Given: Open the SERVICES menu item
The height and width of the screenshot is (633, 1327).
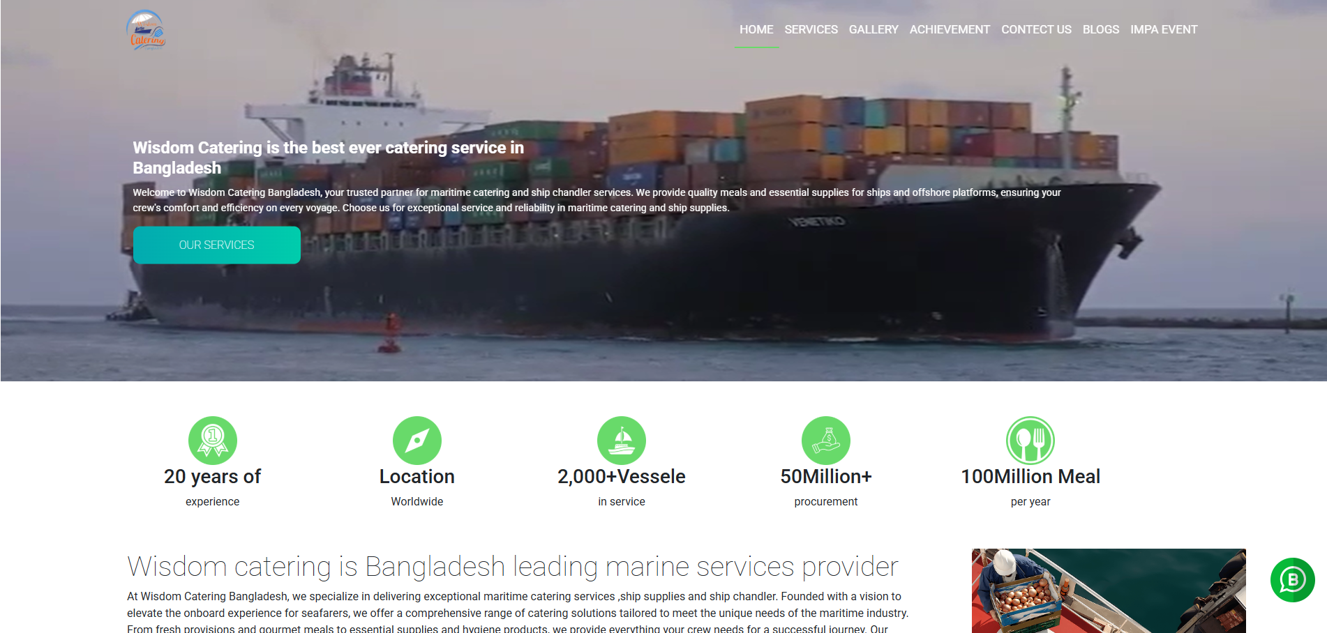Looking at the screenshot, I should 811,29.
